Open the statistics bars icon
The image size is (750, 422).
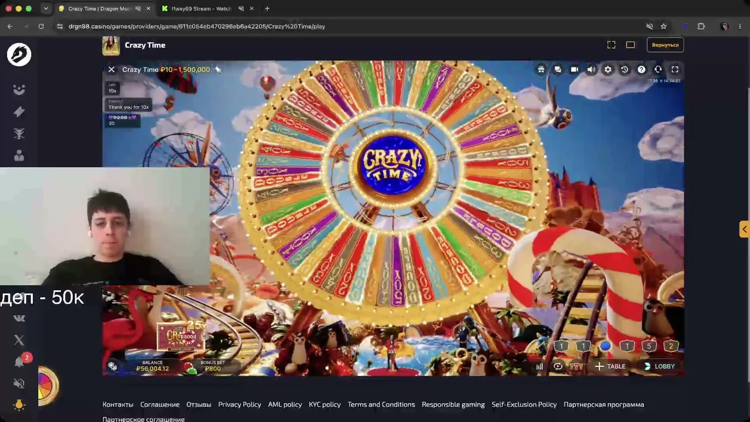pos(539,367)
